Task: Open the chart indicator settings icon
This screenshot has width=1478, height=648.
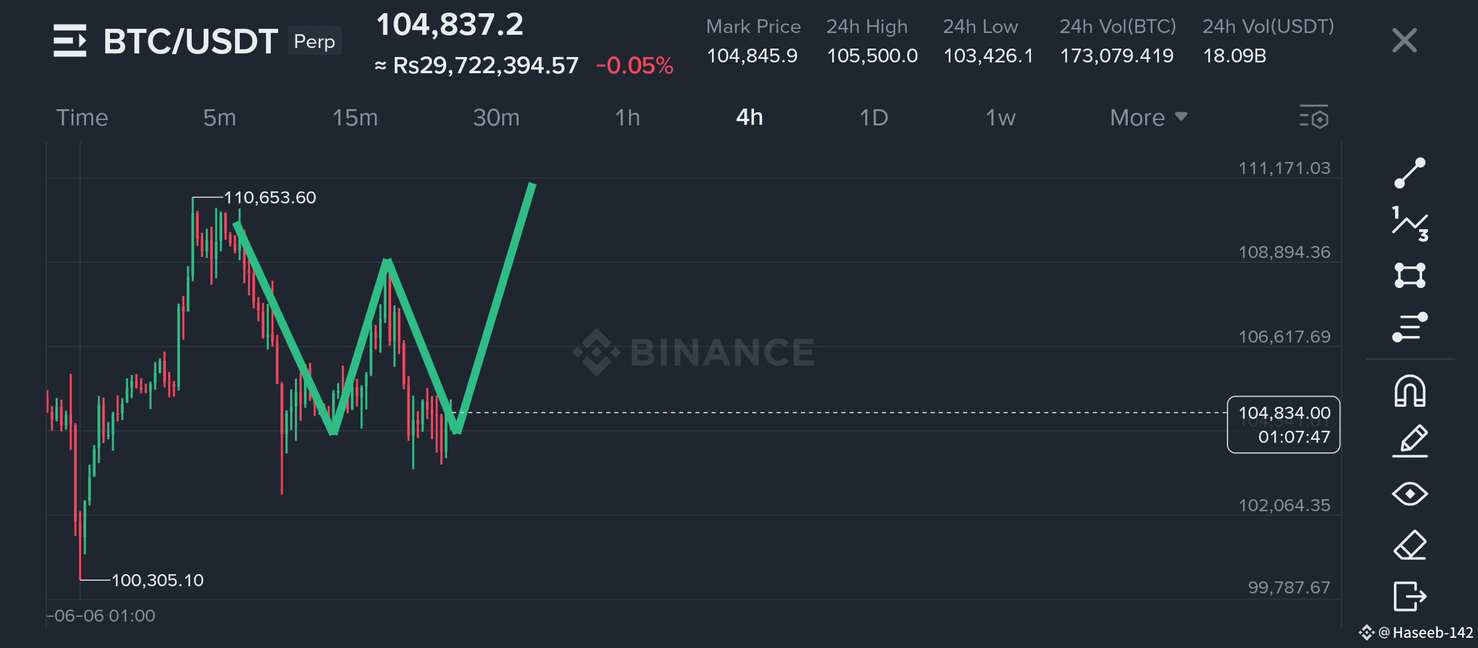Action: point(1314,117)
